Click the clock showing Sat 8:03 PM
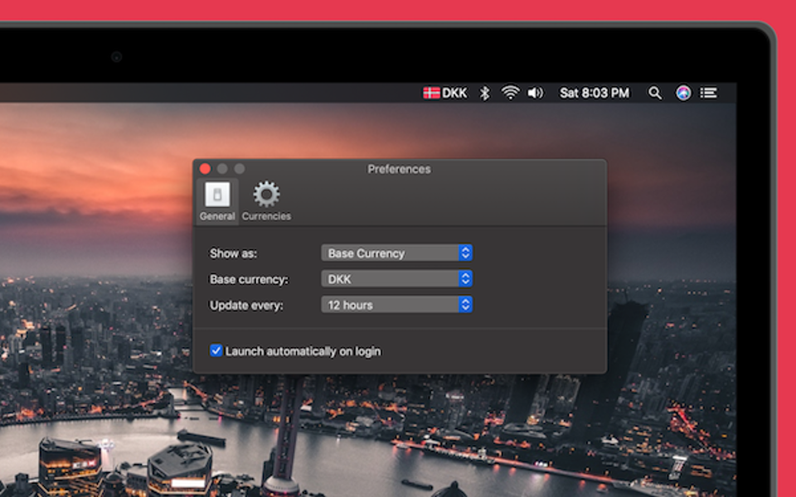Image resolution: width=796 pixels, height=497 pixels. click(595, 93)
